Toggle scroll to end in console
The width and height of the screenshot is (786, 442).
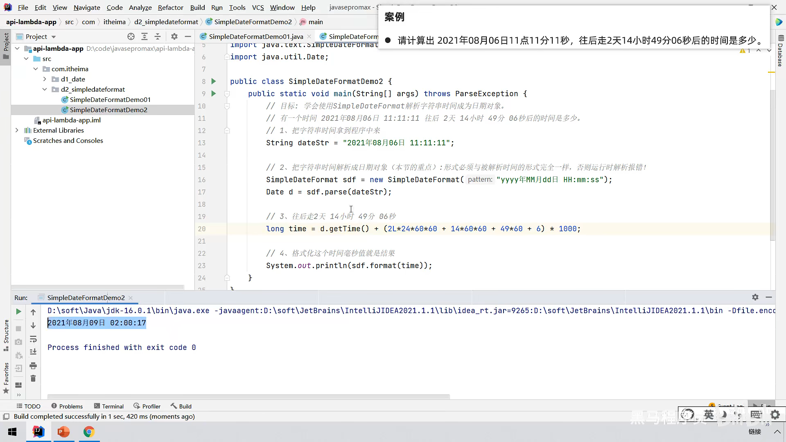(x=33, y=352)
